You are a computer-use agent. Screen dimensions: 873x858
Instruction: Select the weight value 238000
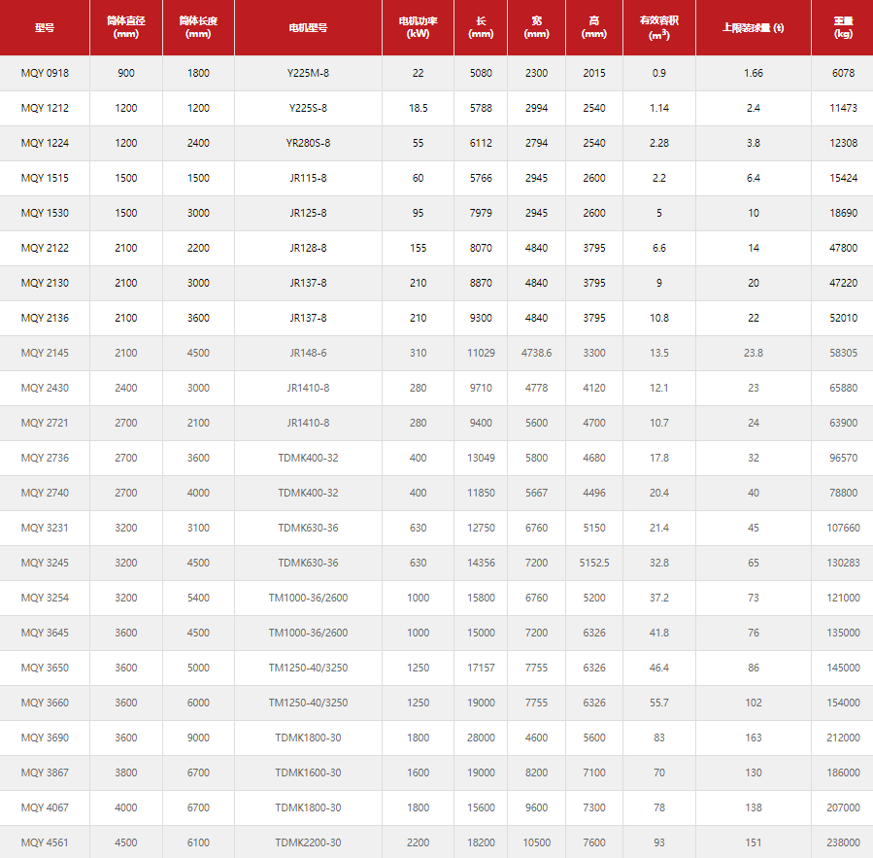tap(842, 842)
